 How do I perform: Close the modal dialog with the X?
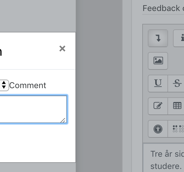[62, 49]
